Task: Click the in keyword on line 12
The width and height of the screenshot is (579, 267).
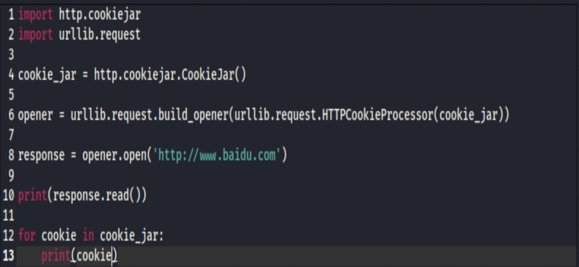Action: pos(88,236)
